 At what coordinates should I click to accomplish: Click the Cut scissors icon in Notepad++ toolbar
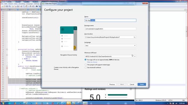click(x=21, y=6)
